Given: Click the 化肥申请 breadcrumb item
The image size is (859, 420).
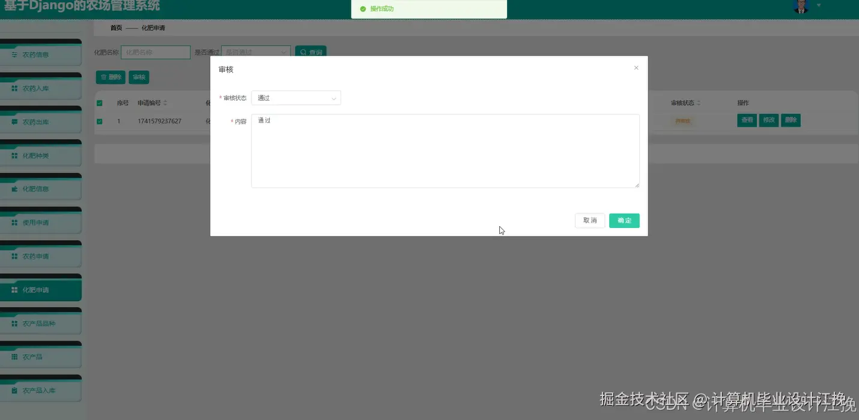Looking at the screenshot, I should click(x=153, y=27).
